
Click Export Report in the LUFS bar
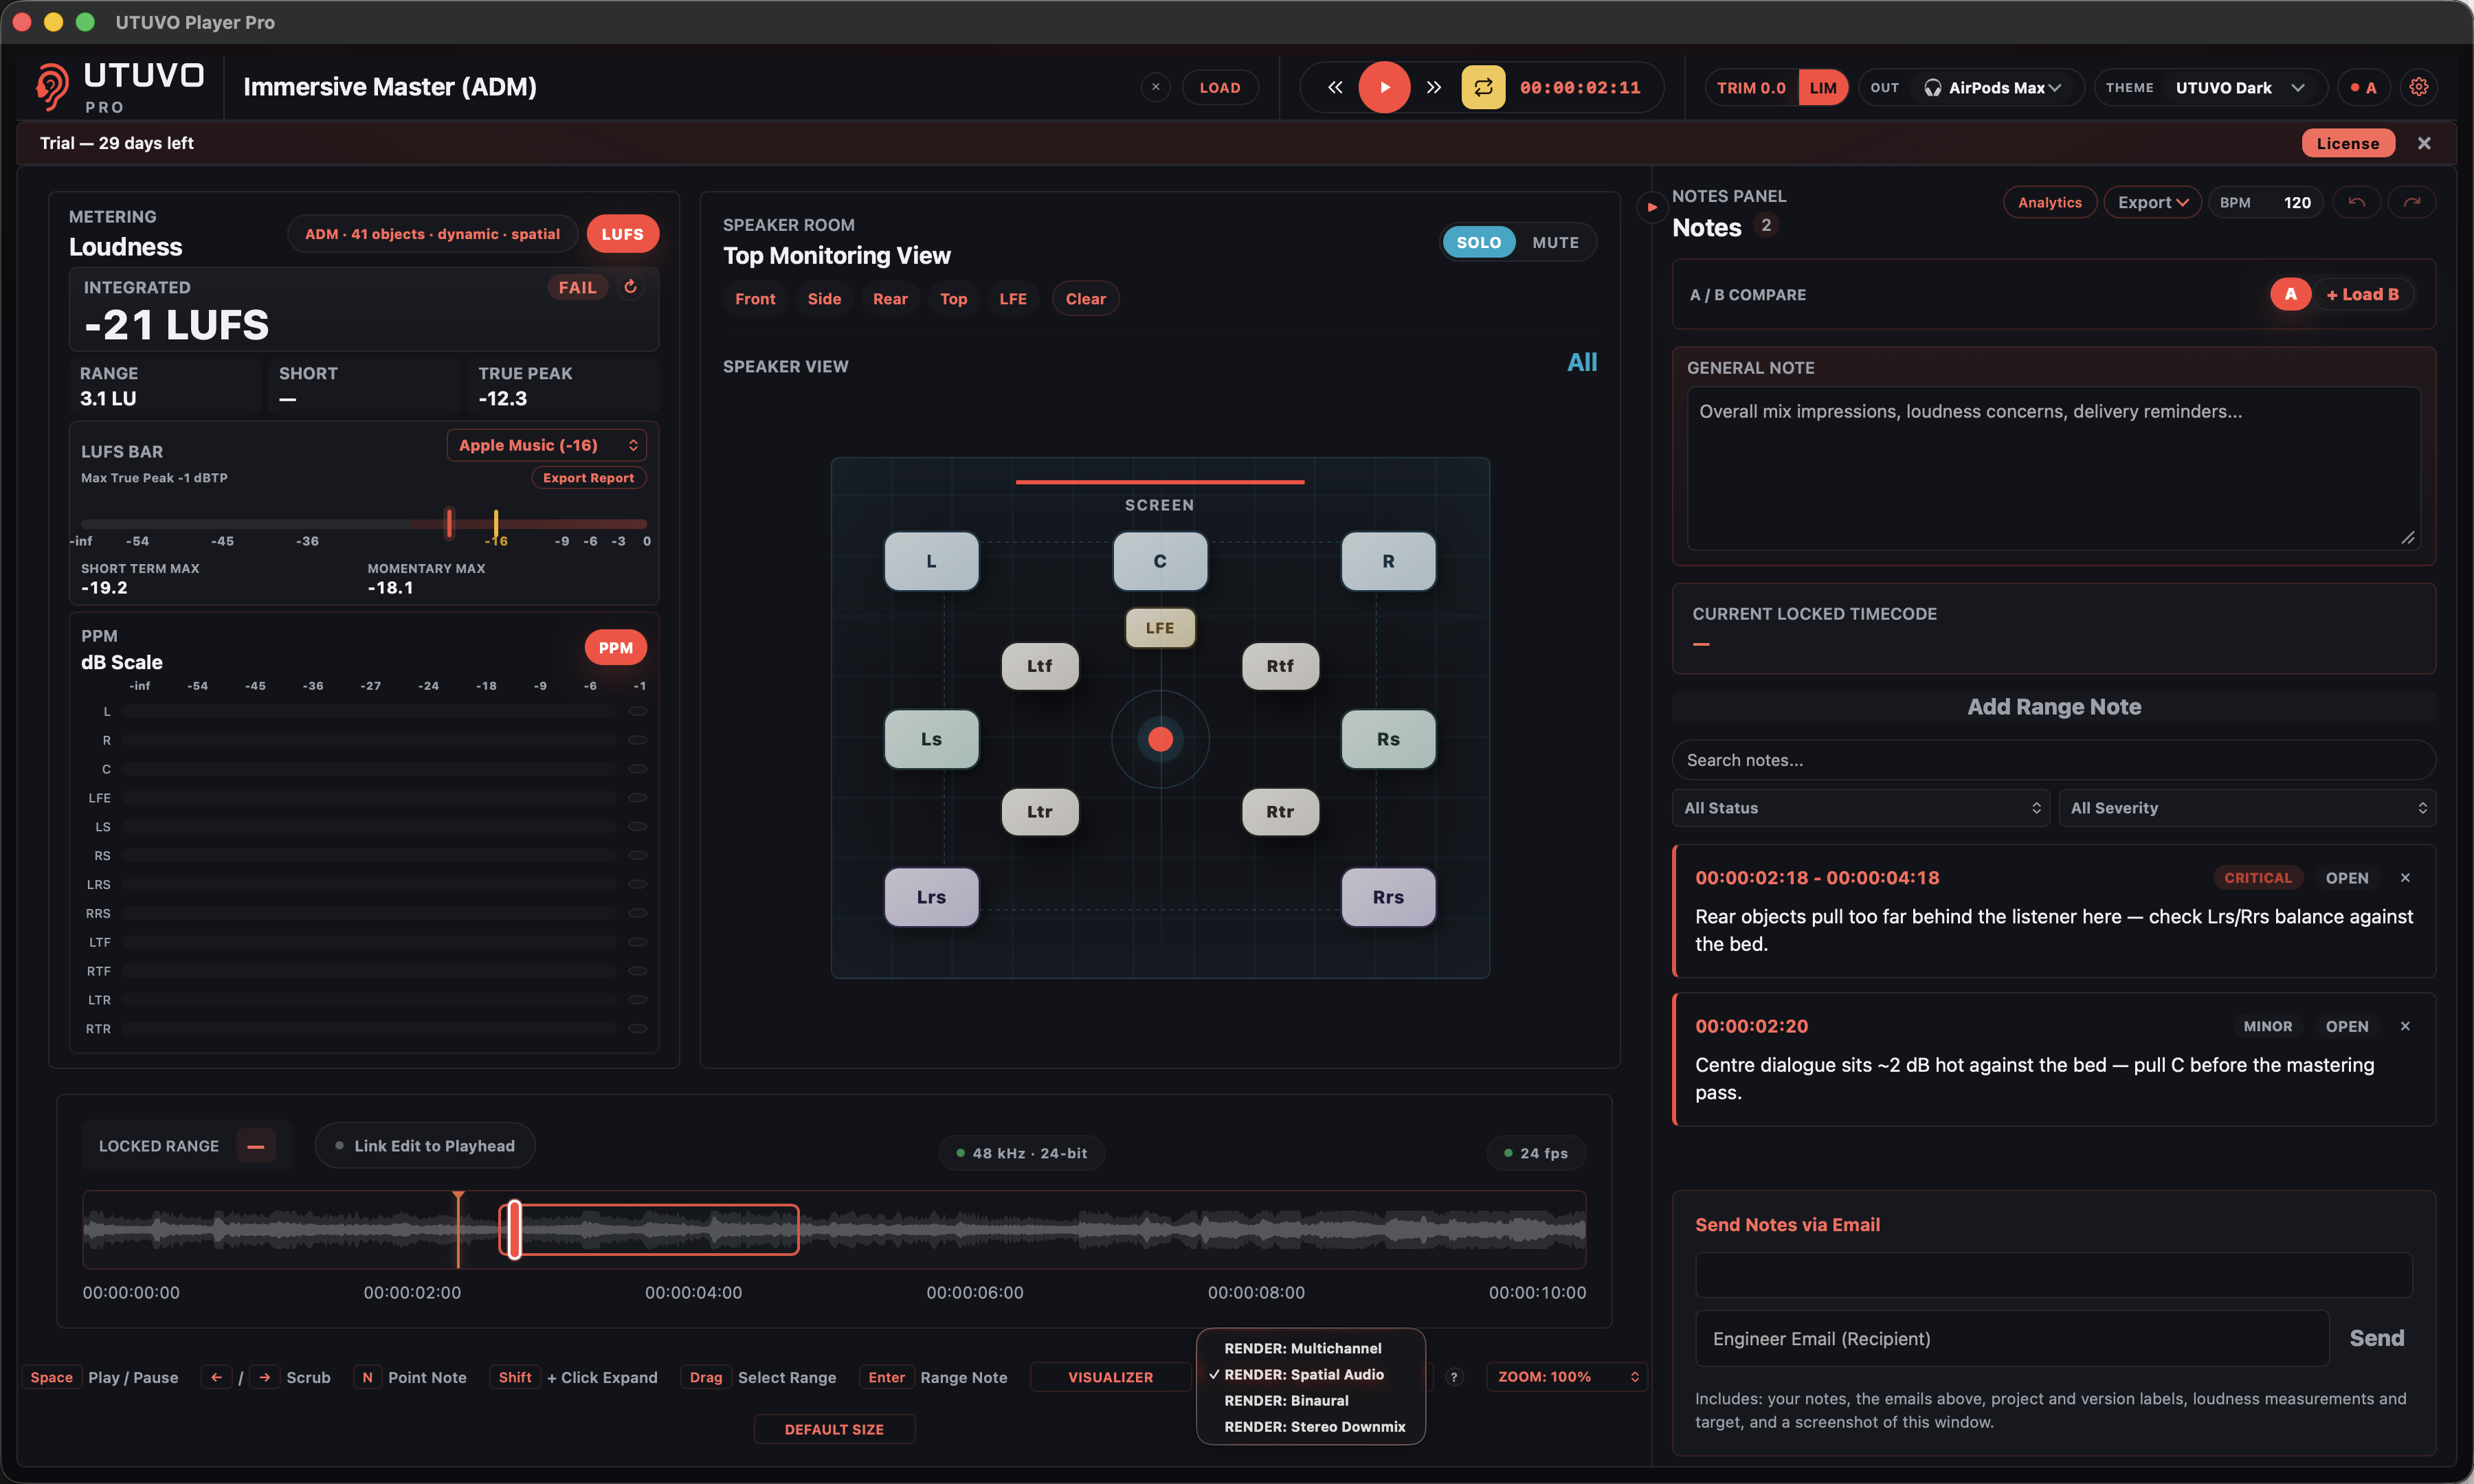click(x=588, y=478)
